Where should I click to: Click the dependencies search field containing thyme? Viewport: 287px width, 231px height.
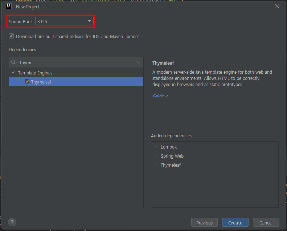77,62
